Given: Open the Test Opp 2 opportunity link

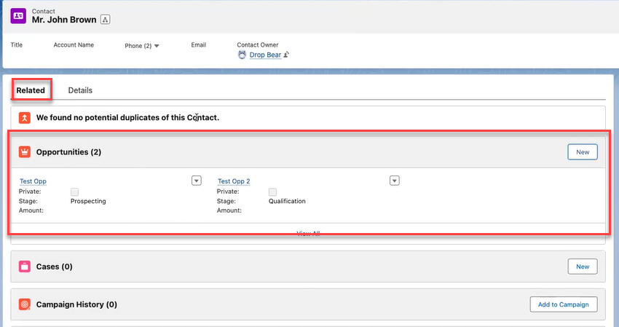Looking at the screenshot, I should (234, 181).
